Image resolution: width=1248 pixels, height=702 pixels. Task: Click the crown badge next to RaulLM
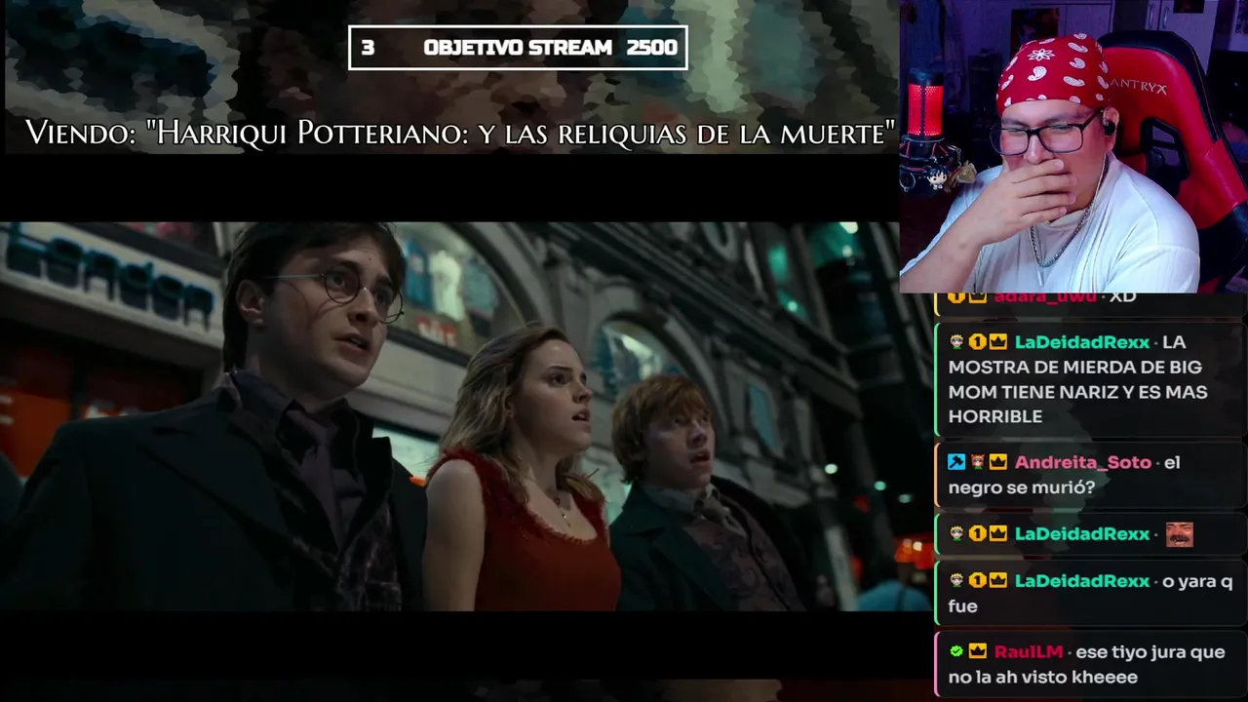point(978,651)
